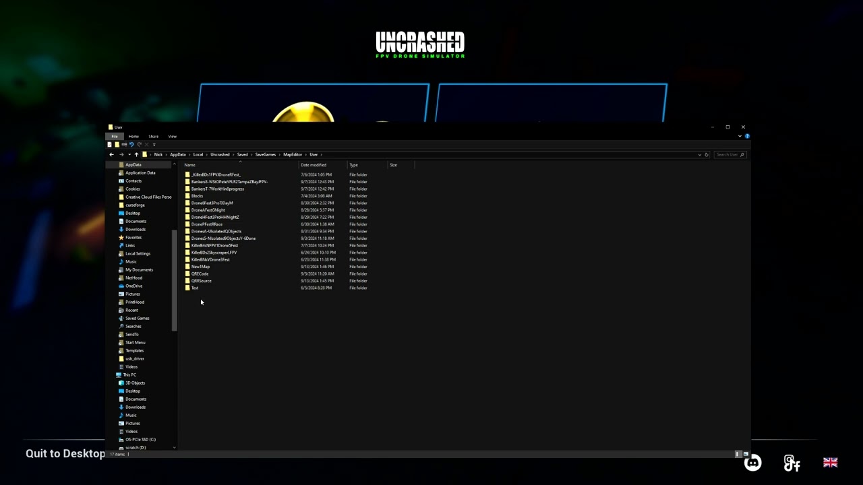Select AppData in the navigation pane
863x485 pixels.
click(x=133, y=164)
